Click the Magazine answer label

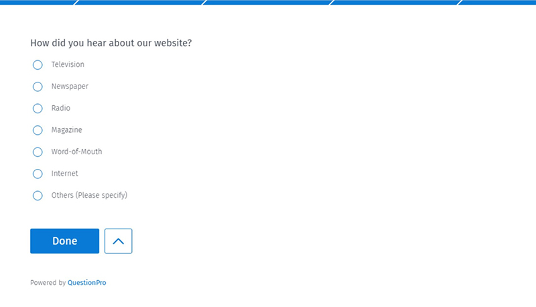66,130
